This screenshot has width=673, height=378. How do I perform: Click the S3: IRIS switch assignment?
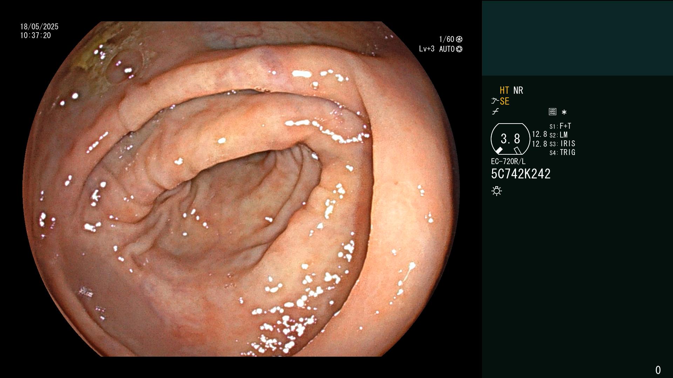pos(562,143)
